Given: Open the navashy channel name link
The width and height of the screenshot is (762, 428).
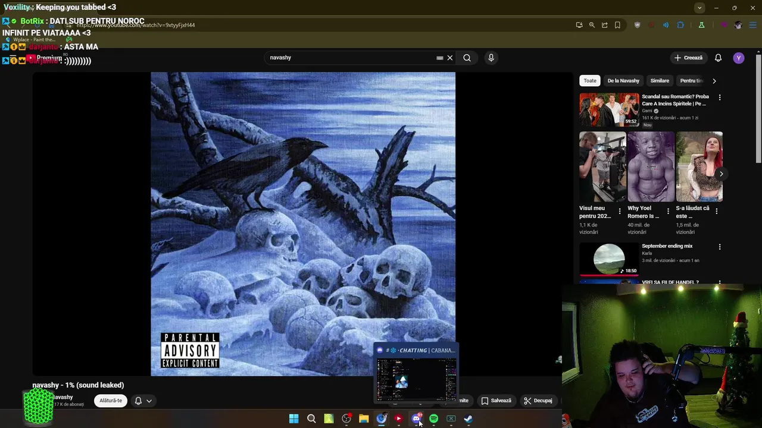Looking at the screenshot, I should [63, 397].
